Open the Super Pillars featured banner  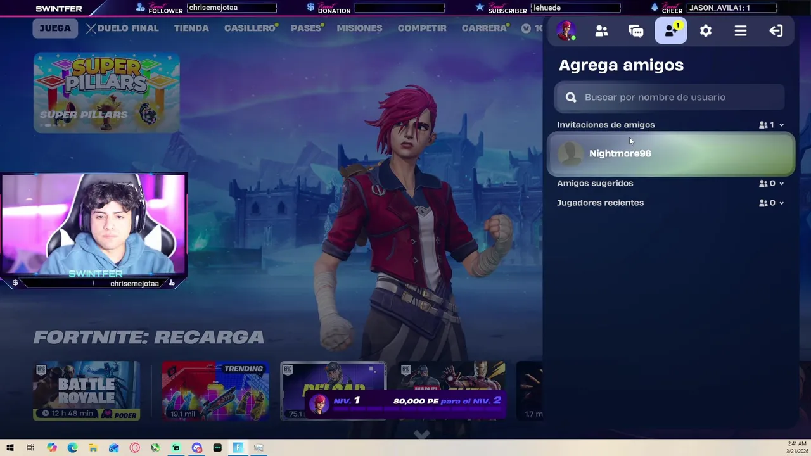106,92
